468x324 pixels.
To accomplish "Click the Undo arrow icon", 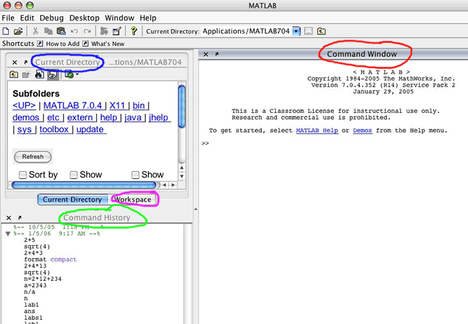I will [x=74, y=31].
